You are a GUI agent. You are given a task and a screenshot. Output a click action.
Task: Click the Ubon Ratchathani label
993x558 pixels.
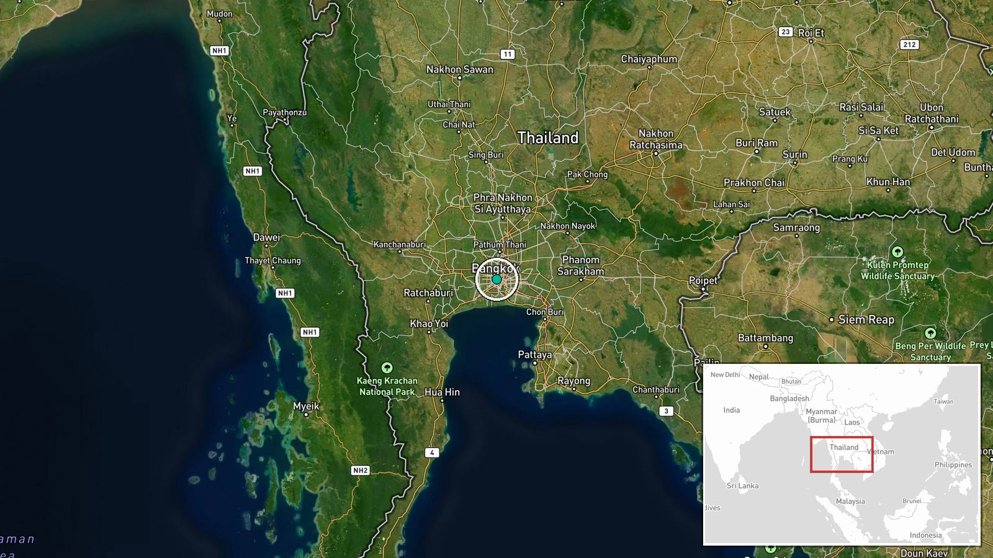click(x=932, y=113)
